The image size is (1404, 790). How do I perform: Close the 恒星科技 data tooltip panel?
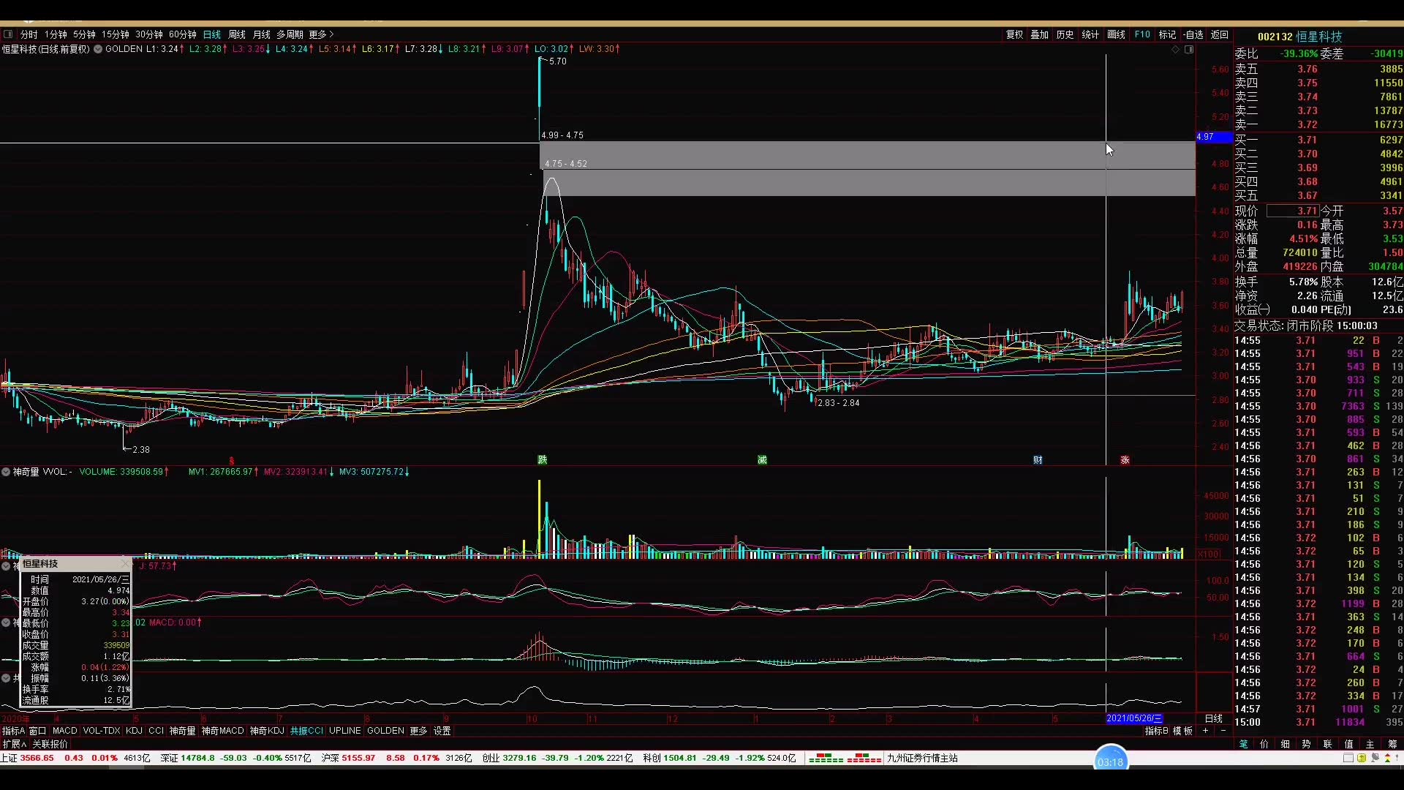124,564
